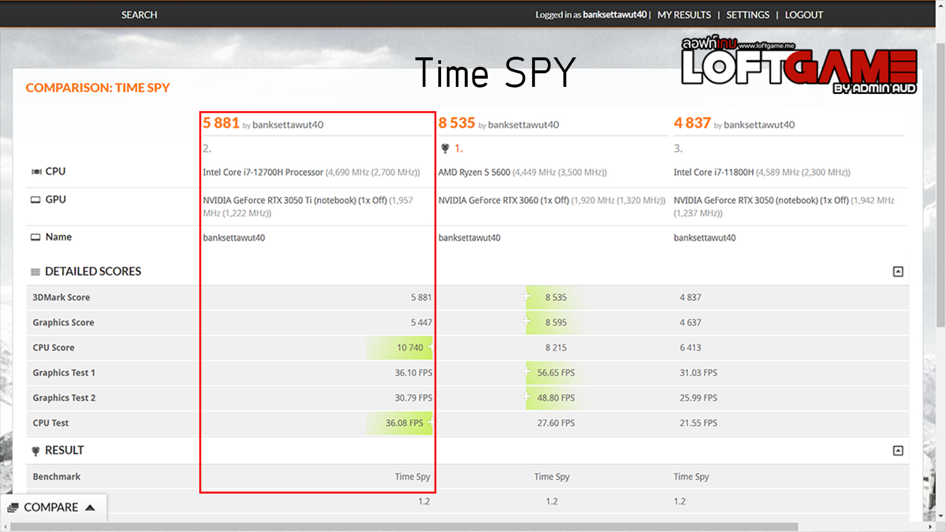This screenshot has height=532, width=946.
Task: Open SETTINGS in top bar
Action: (748, 15)
